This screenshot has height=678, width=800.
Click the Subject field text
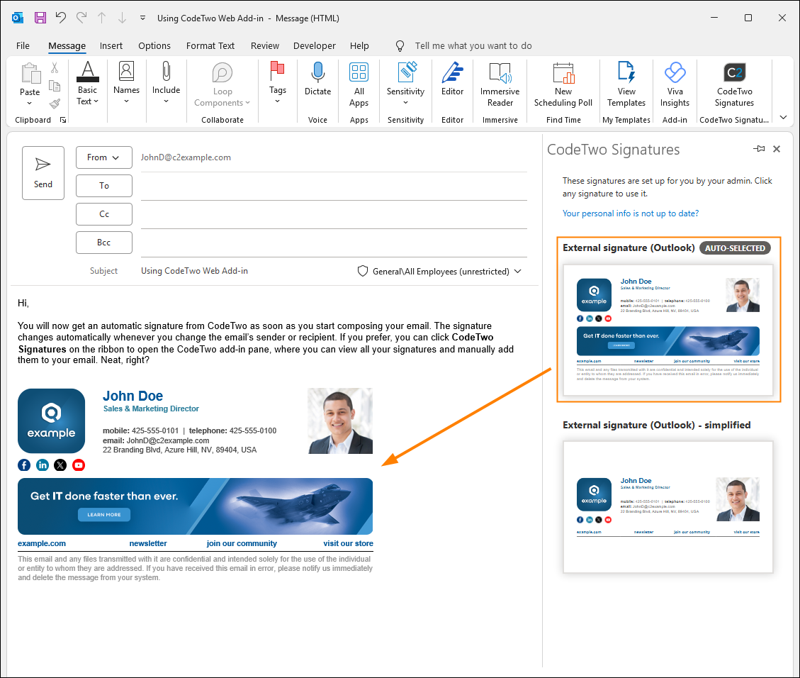click(194, 271)
